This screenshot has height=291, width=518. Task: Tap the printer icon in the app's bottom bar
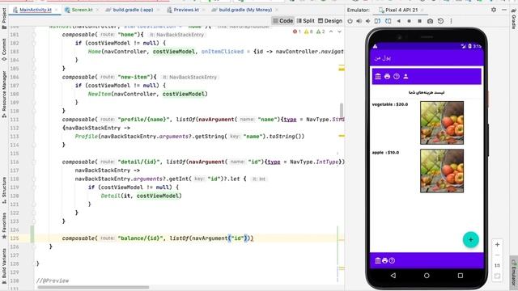click(x=385, y=260)
